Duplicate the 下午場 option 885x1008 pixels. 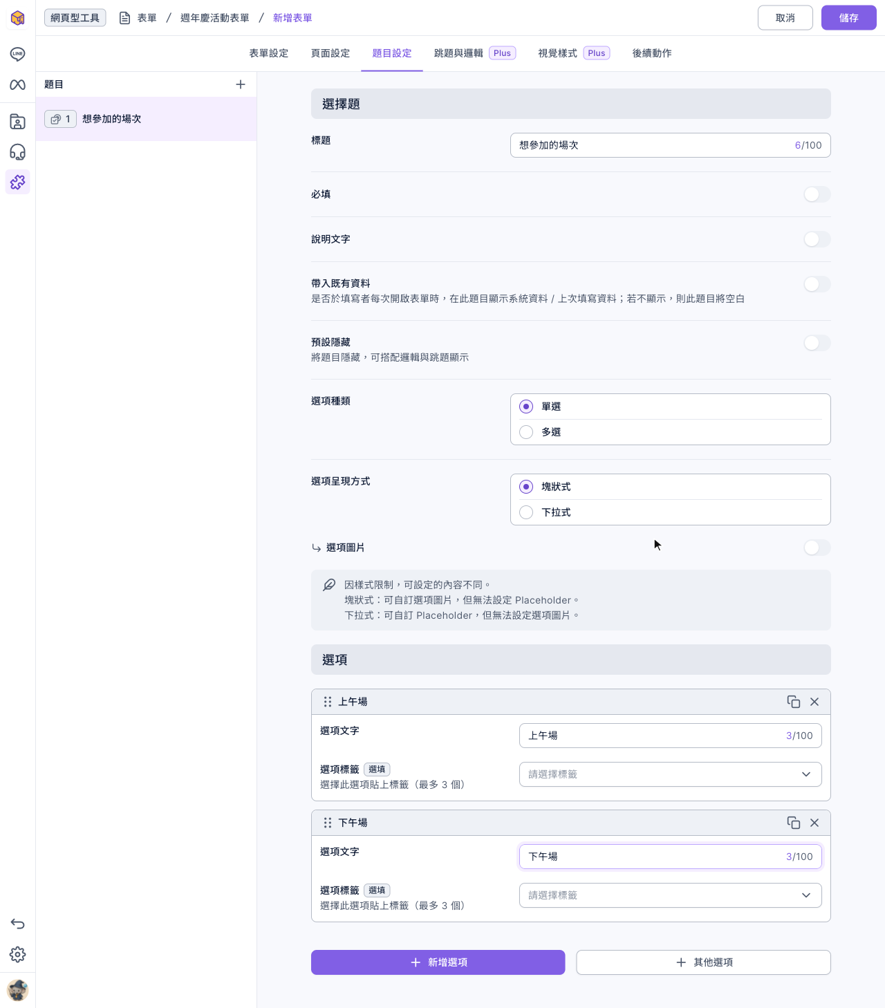794,823
